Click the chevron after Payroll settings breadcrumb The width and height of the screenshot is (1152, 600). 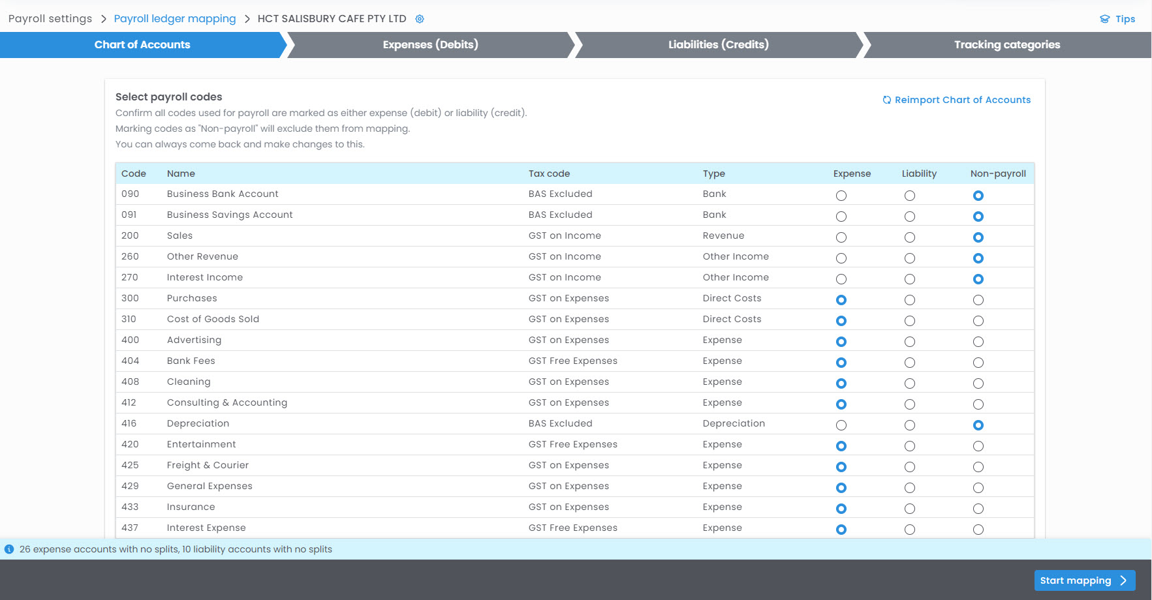tap(103, 19)
